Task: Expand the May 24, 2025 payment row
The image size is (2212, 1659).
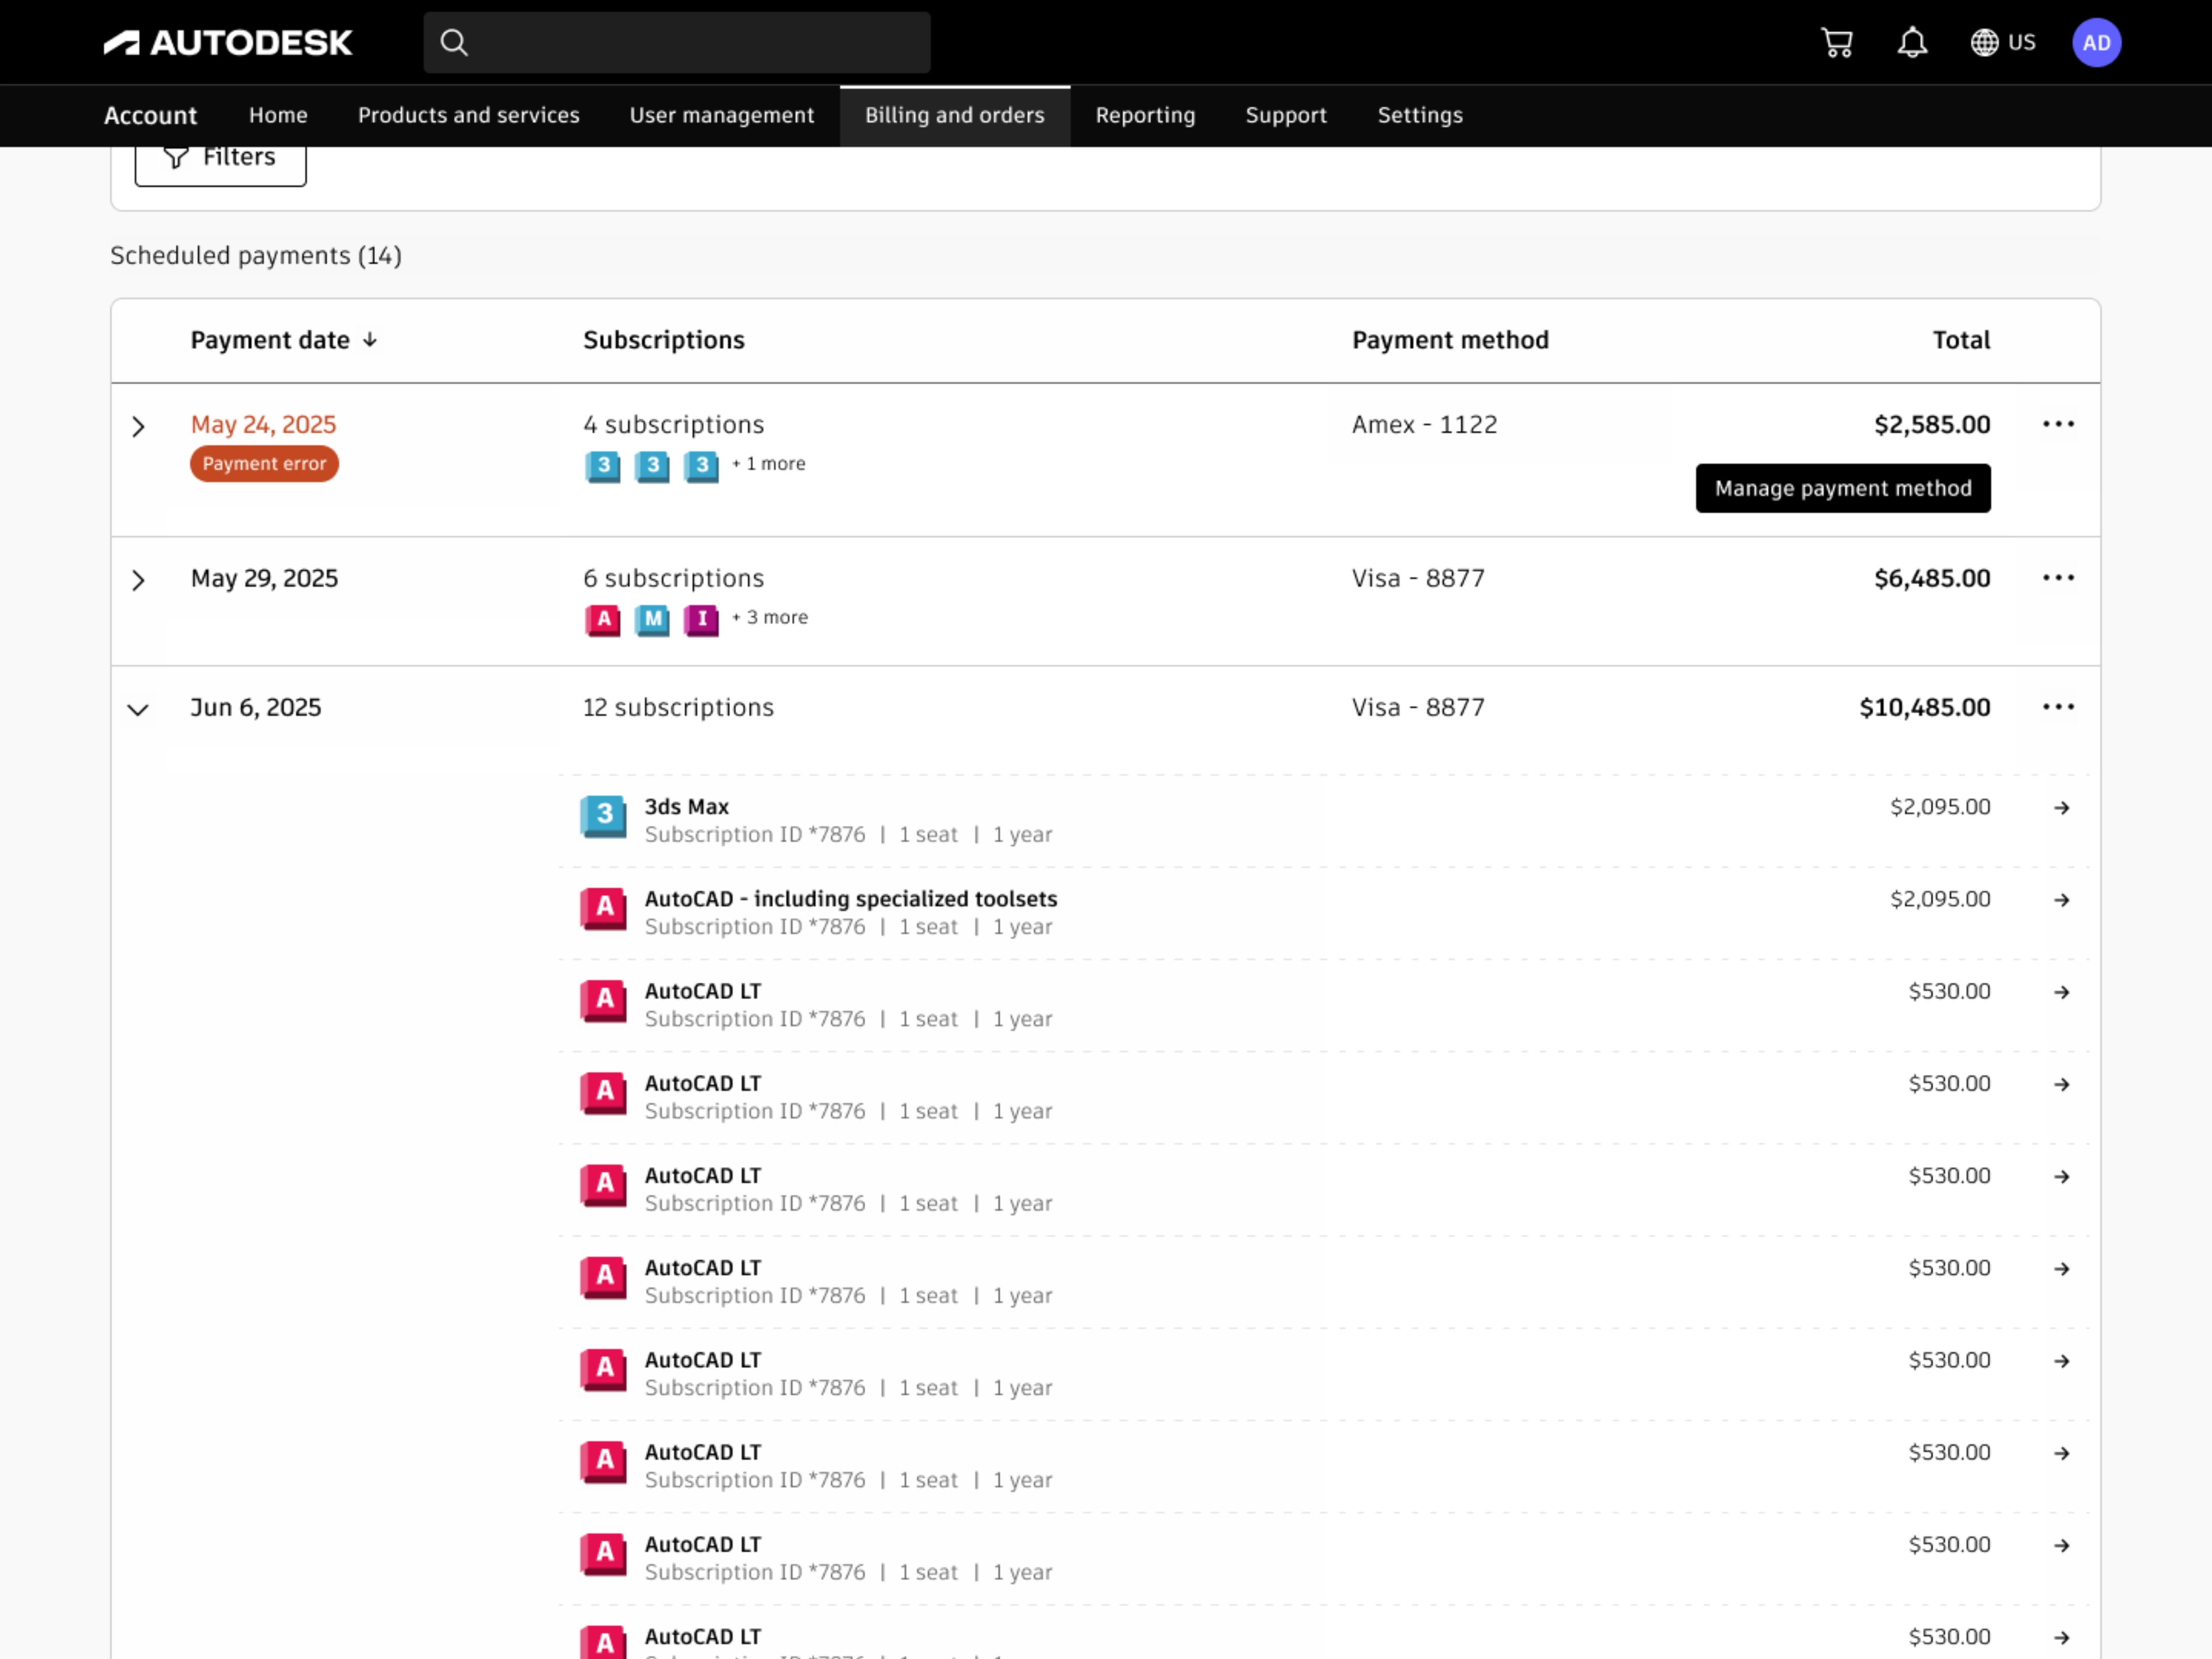Action: (138, 427)
